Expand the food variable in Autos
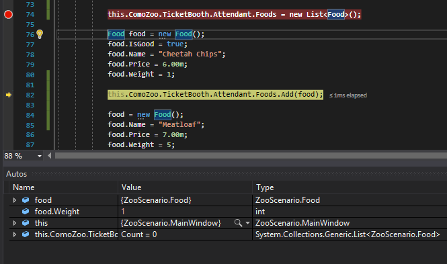The height and width of the screenshot is (264, 447). tap(15, 200)
